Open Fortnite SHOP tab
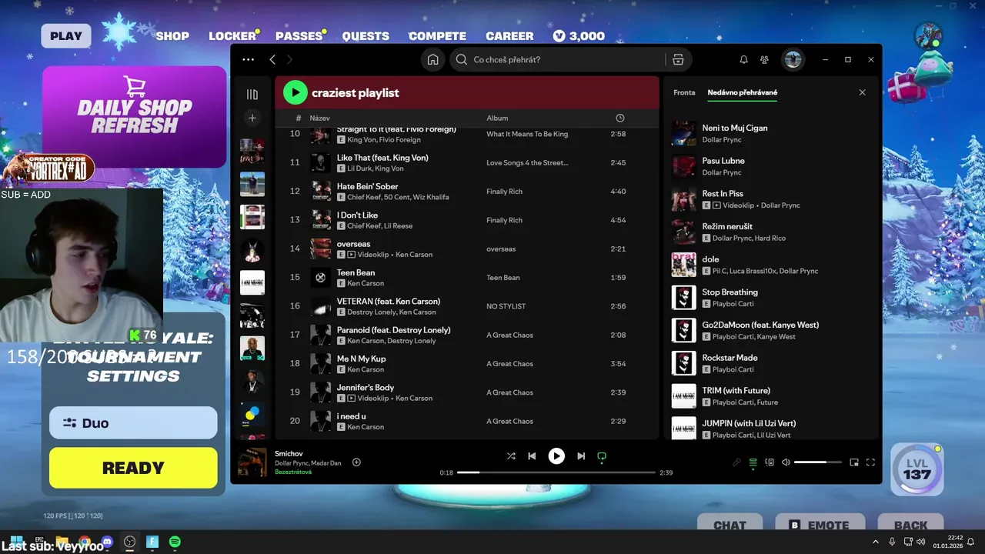Viewport: 985px width, 554px height. click(172, 35)
